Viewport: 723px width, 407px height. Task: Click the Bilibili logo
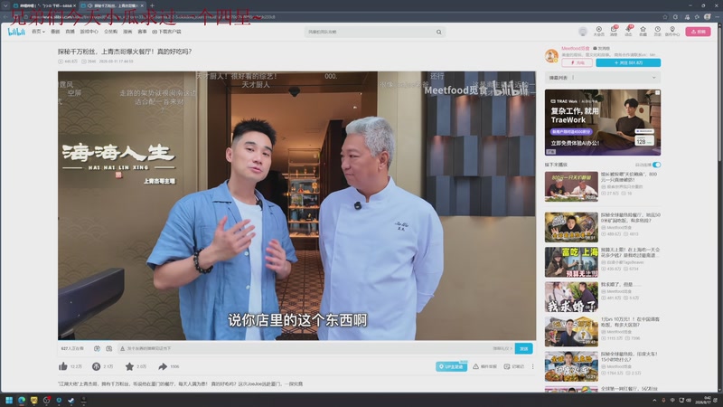point(16,32)
